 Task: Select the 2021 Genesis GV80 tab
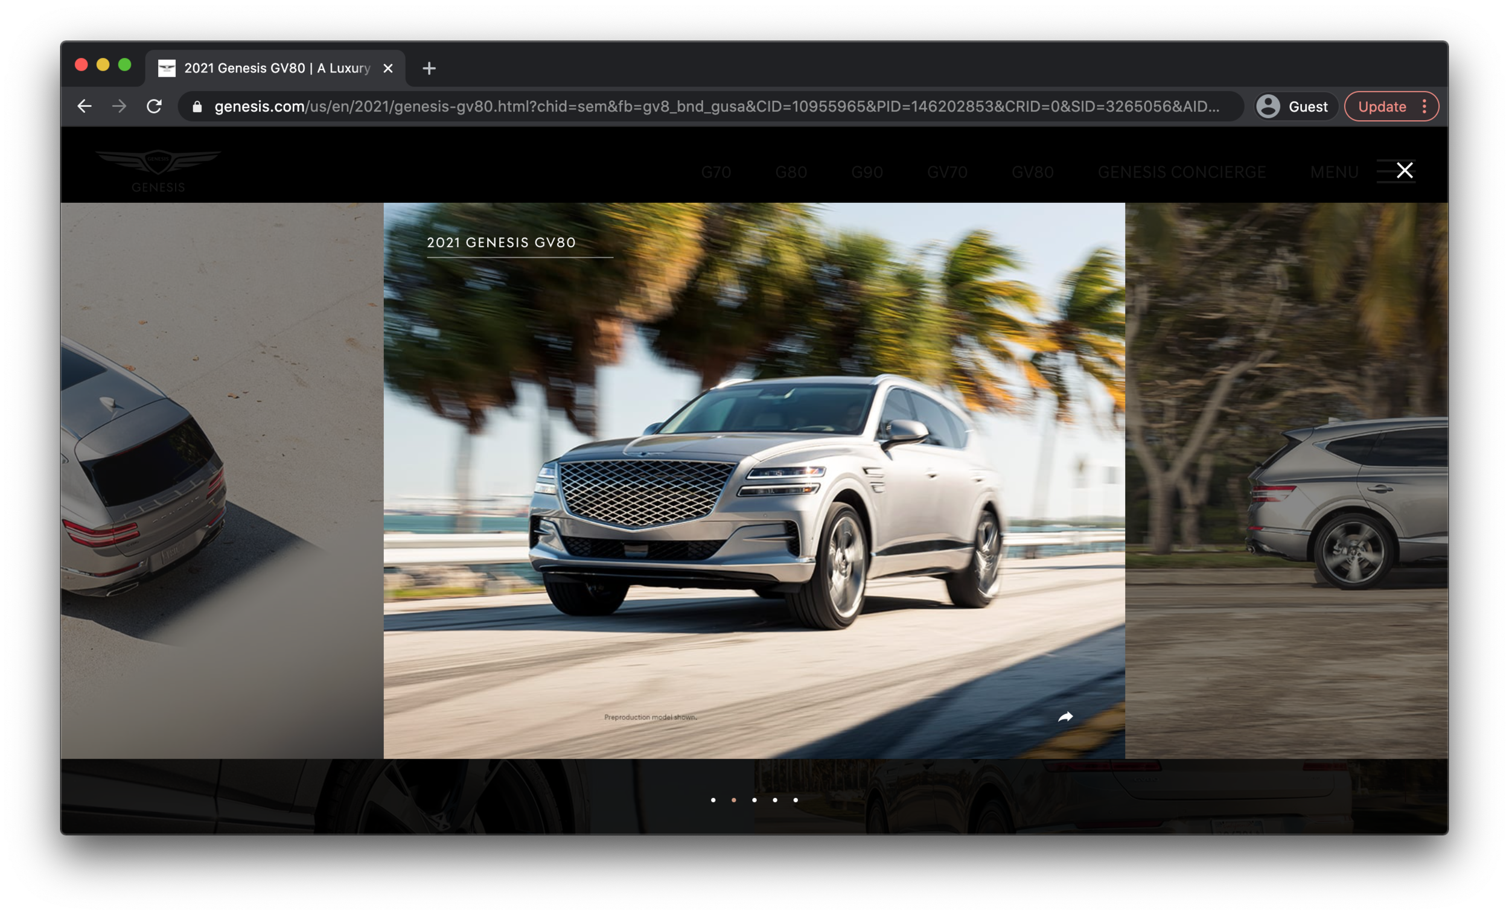(275, 68)
